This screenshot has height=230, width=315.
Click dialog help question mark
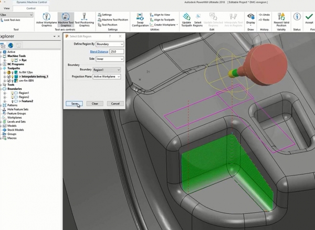pos(110,36)
